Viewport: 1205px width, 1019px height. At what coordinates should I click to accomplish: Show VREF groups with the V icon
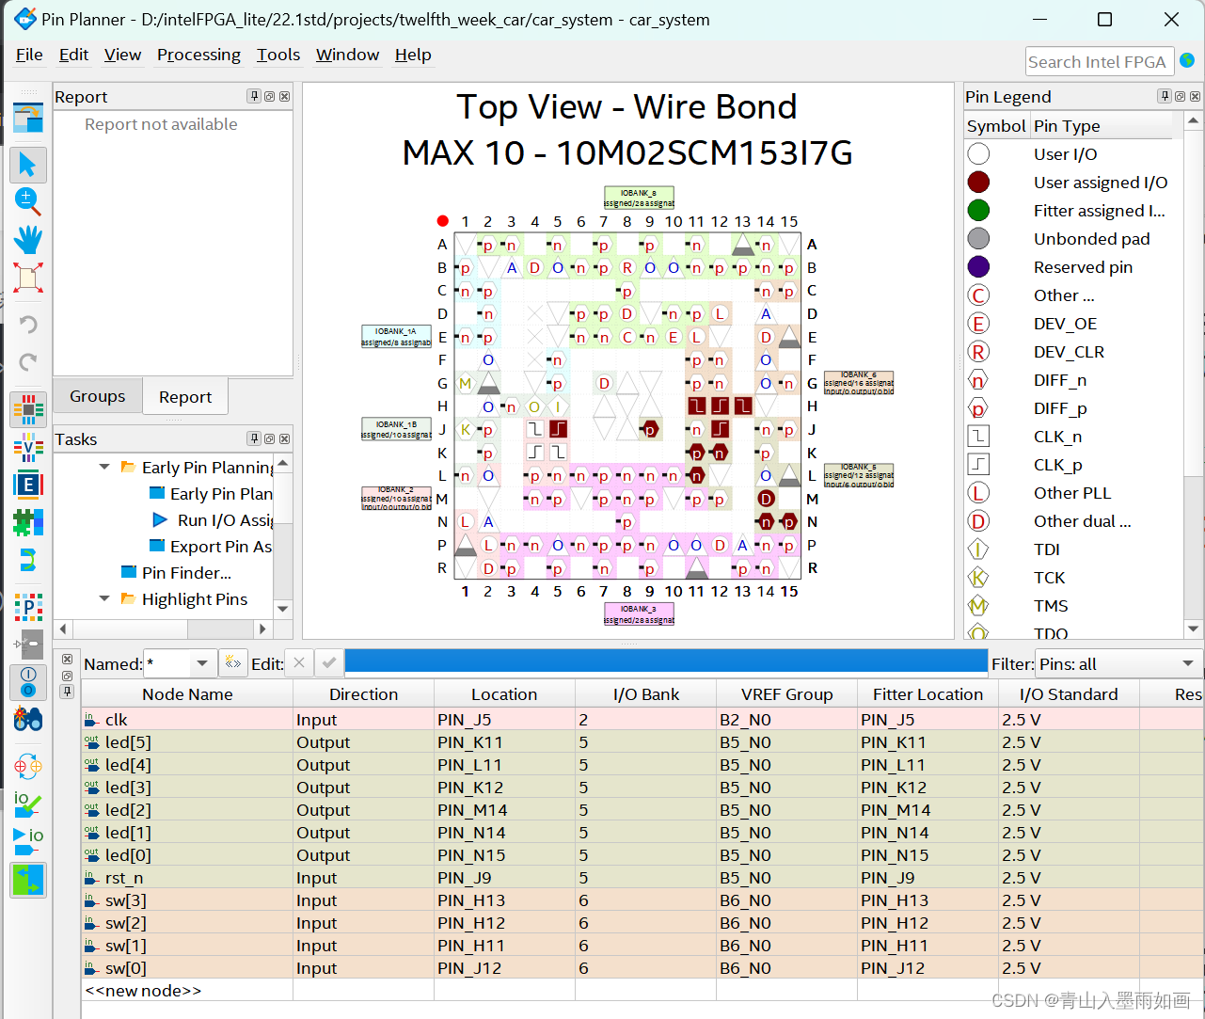coord(28,447)
